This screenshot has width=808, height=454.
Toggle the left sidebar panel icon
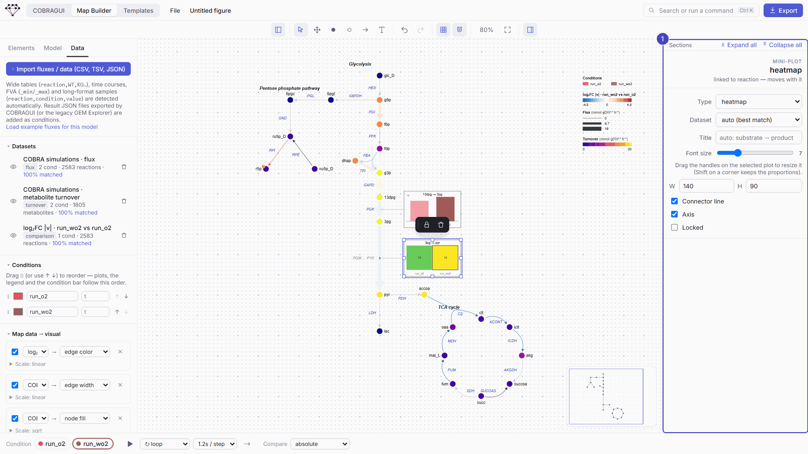click(278, 30)
